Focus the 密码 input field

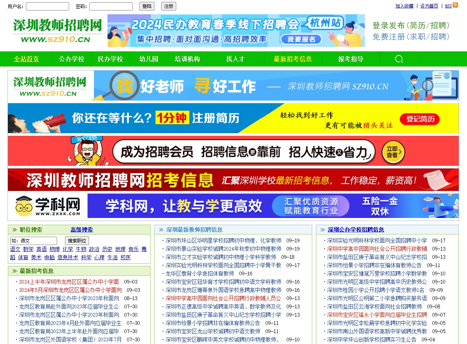coord(111,6)
